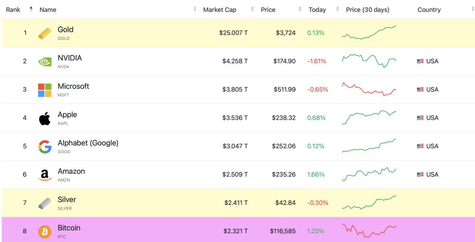Viewport: 475px width, 242px height.
Task: Click the USA flag in Apple row
Action: (420, 118)
